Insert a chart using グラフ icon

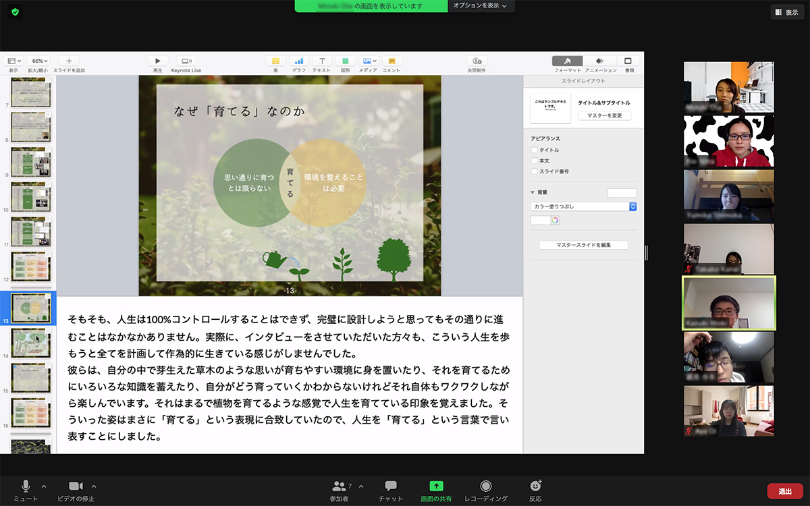pyautogui.click(x=298, y=61)
